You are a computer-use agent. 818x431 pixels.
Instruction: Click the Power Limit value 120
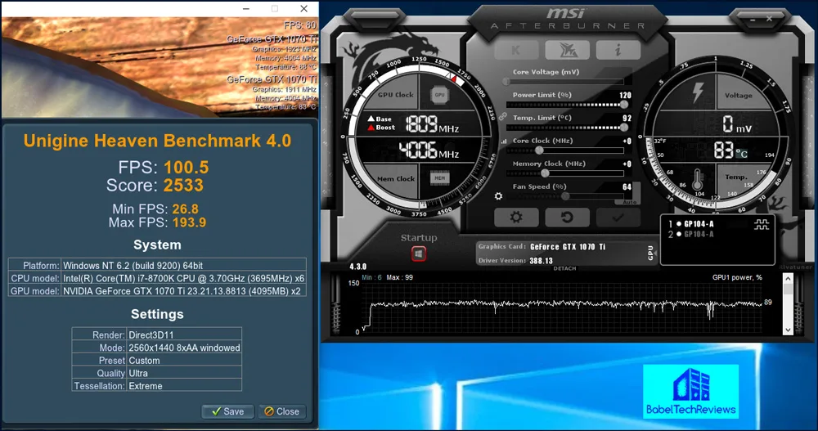click(x=625, y=95)
